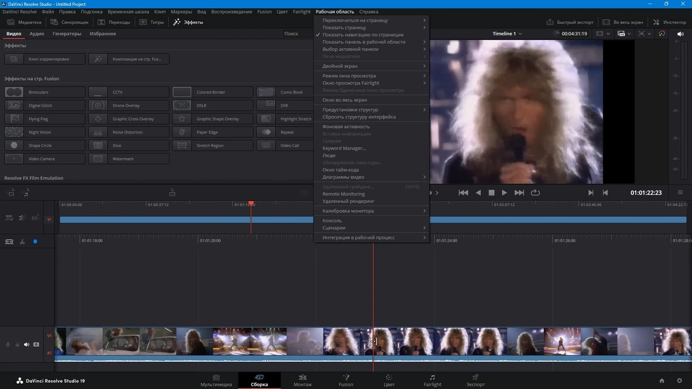Viewport: 692px width, 389px height.
Task: Open the timeline options hamburger menu
Action: (x=680, y=192)
